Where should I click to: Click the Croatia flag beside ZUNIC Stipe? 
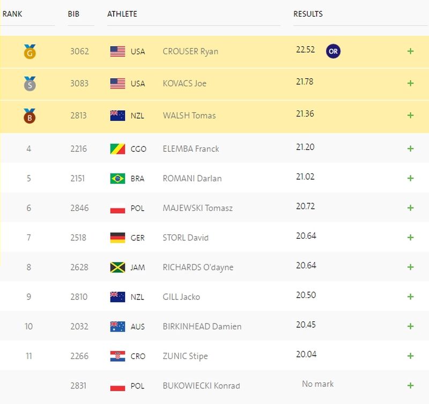[x=117, y=356]
